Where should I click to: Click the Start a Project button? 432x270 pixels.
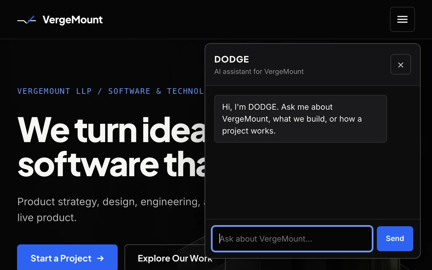(67, 258)
